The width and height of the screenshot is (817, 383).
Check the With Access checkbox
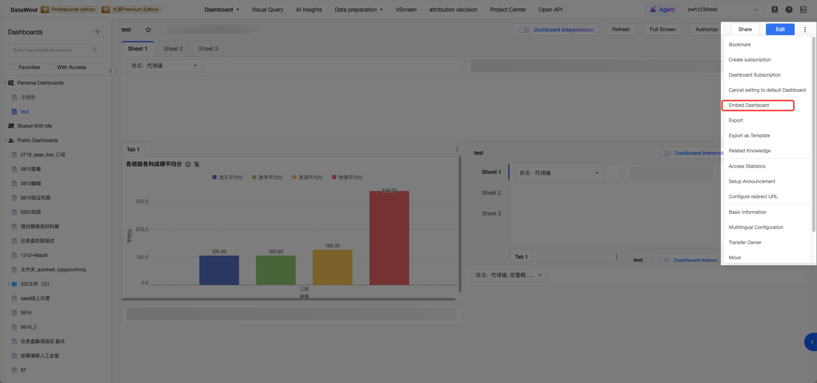[x=51, y=67]
